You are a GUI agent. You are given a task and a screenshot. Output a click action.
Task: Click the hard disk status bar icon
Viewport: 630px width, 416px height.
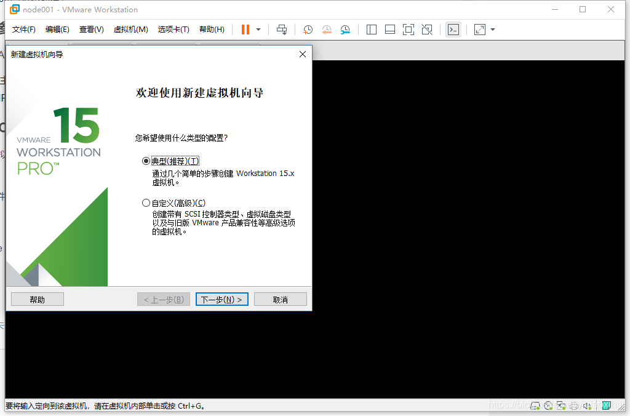pyautogui.click(x=535, y=406)
